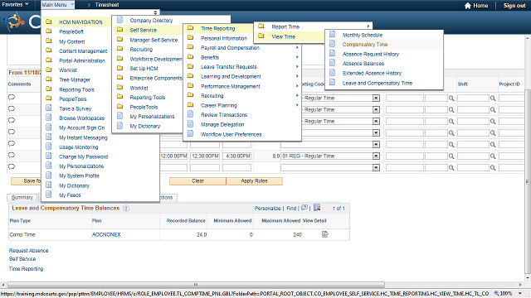Click the vertical scrollbar on the right
531x298 pixels.
click(x=528, y=181)
